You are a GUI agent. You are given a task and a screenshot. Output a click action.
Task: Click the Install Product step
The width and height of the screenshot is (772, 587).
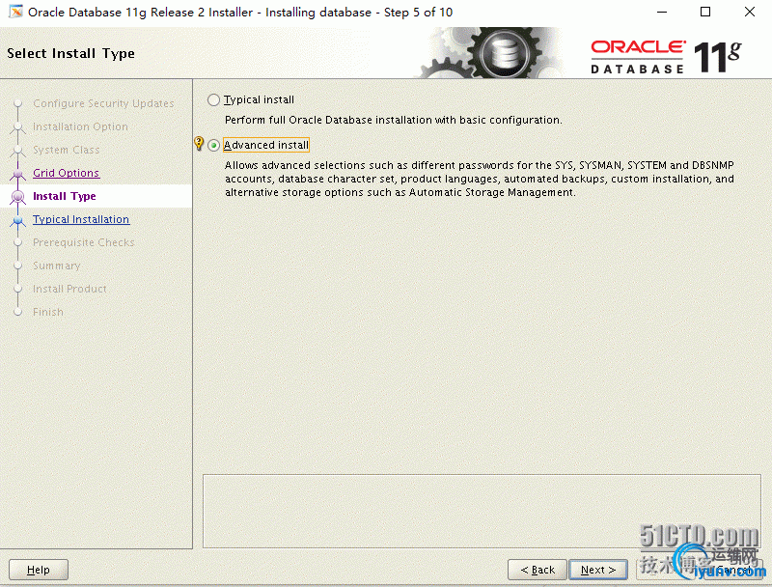pyautogui.click(x=69, y=289)
